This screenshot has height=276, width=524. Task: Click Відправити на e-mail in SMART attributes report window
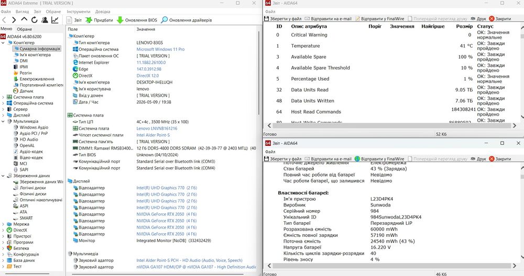pos(328,19)
